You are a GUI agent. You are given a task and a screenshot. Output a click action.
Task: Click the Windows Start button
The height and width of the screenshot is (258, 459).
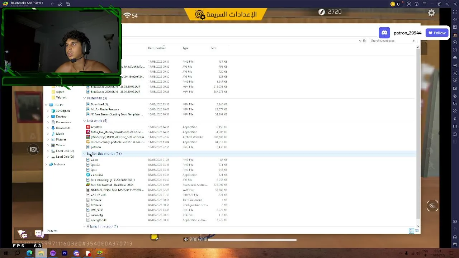click(6, 253)
